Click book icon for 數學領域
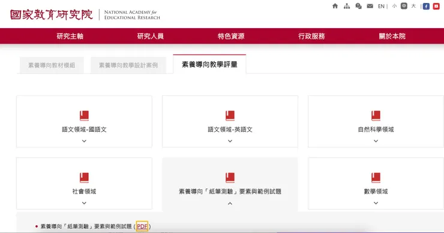 [x=376, y=177]
